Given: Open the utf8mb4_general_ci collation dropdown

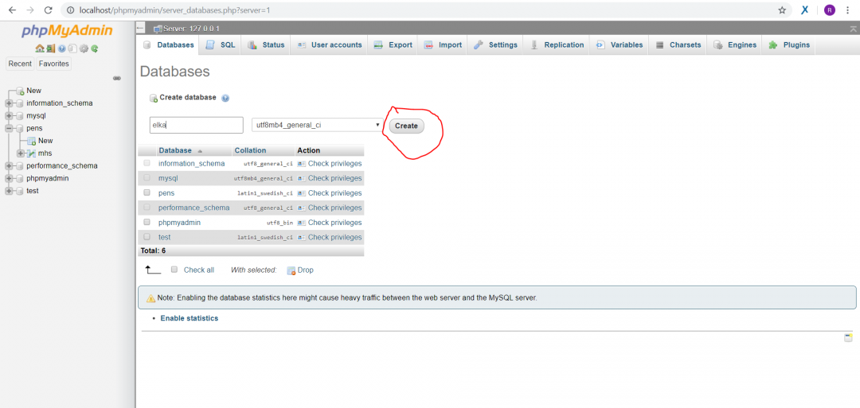Looking at the screenshot, I should coord(317,125).
